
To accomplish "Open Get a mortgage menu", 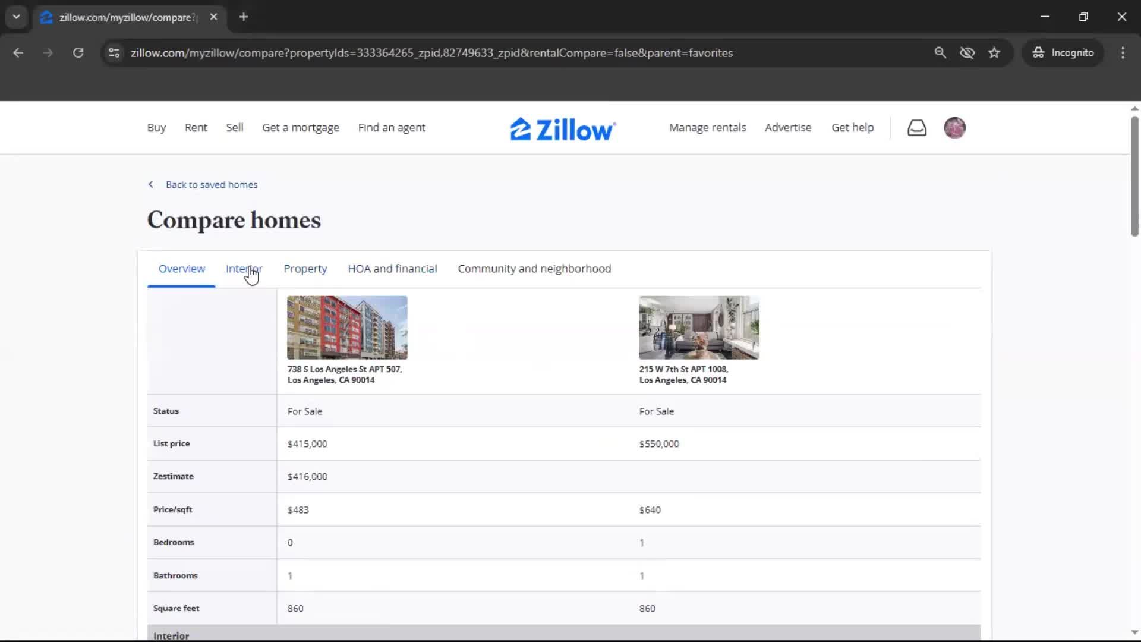I will tap(300, 128).
